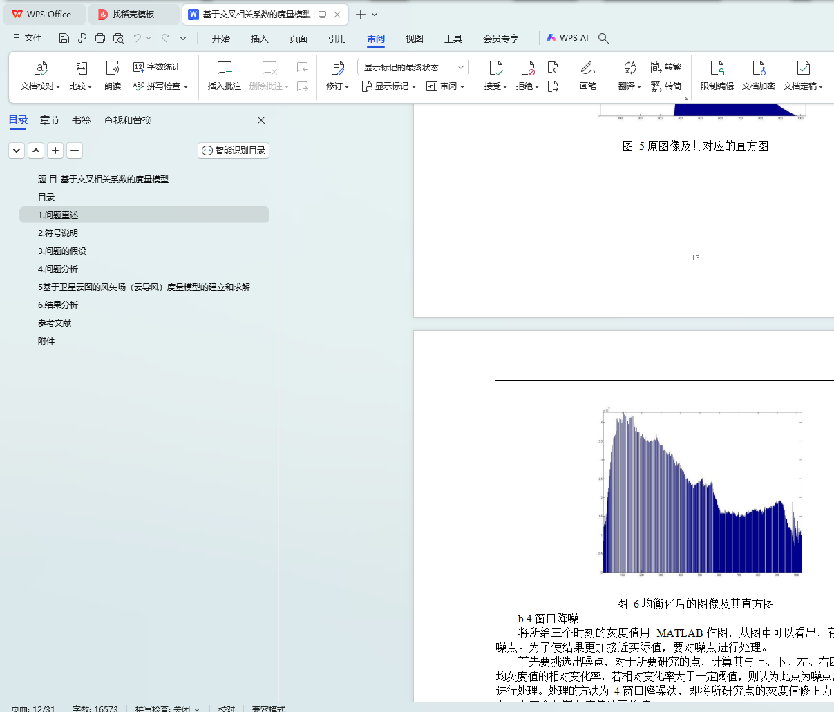The image size is (834, 712).
Task: Select the 画笔 pen tool
Action: pos(588,75)
